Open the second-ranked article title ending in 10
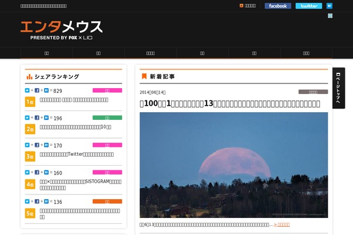353x235 pixels. 75,127
